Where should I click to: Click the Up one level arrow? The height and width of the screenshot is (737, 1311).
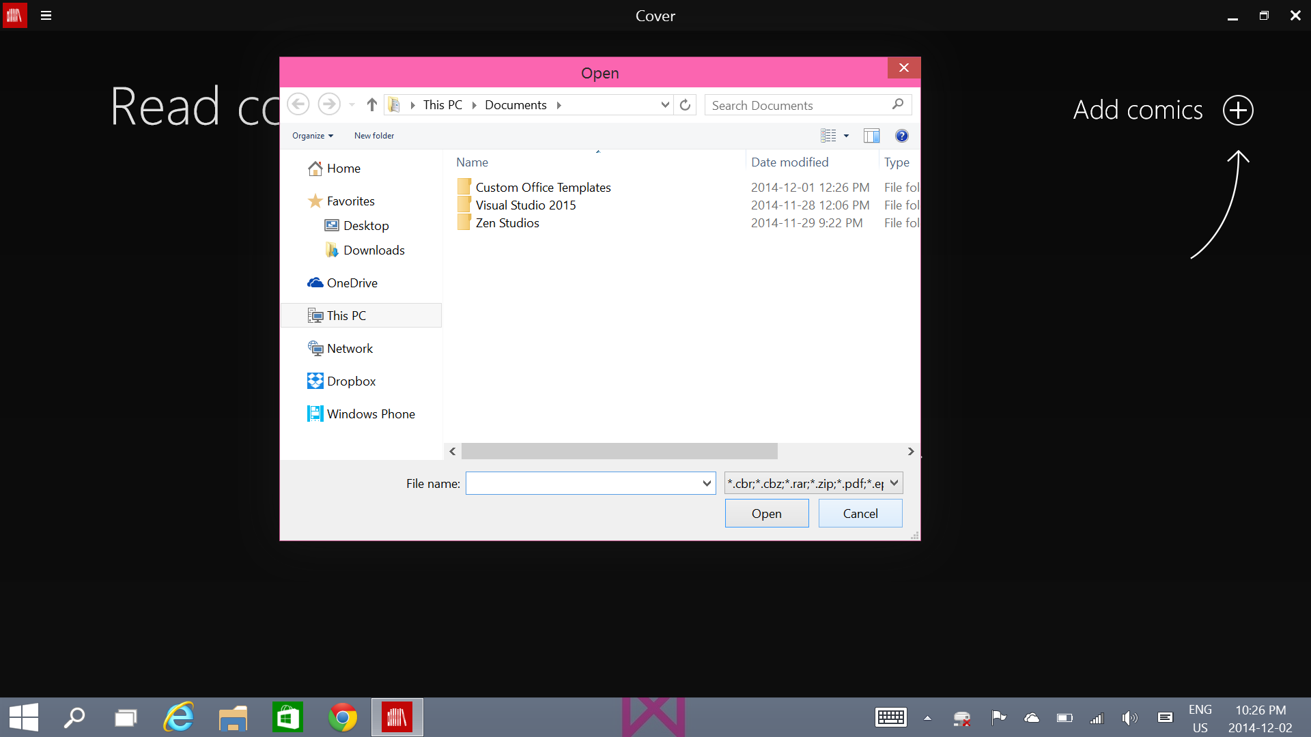click(371, 104)
